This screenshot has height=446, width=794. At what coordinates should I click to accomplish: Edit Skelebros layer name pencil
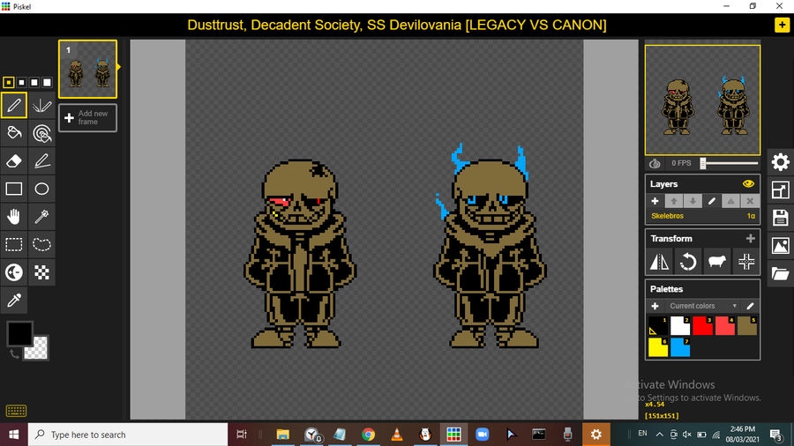tap(711, 201)
